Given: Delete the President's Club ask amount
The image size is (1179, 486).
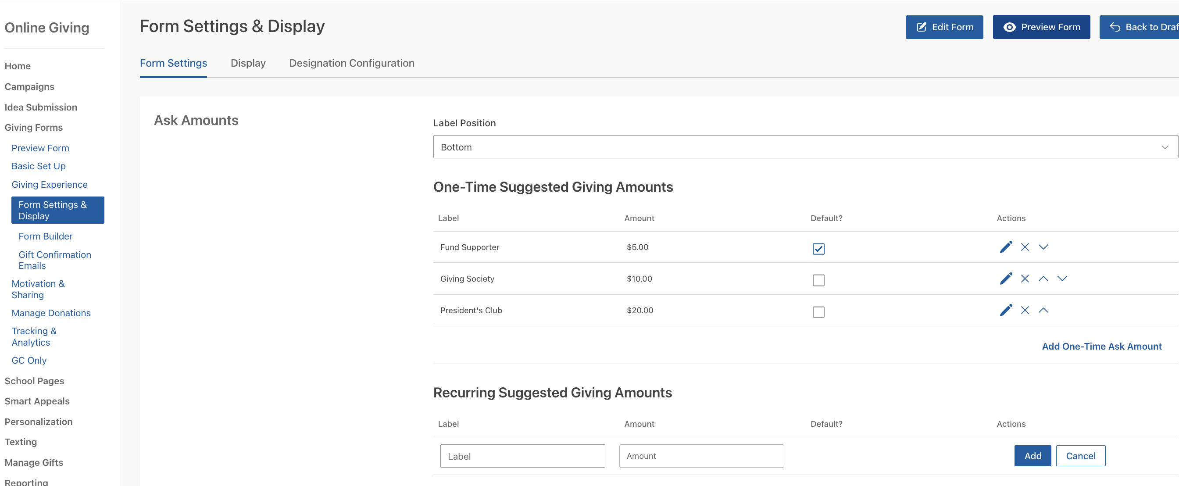Looking at the screenshot, I should [1025, 310].
